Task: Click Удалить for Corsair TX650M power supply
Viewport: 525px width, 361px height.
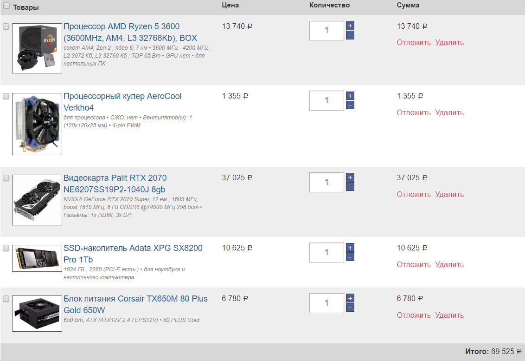Action: pyautogui.click(x=449, y=315)
